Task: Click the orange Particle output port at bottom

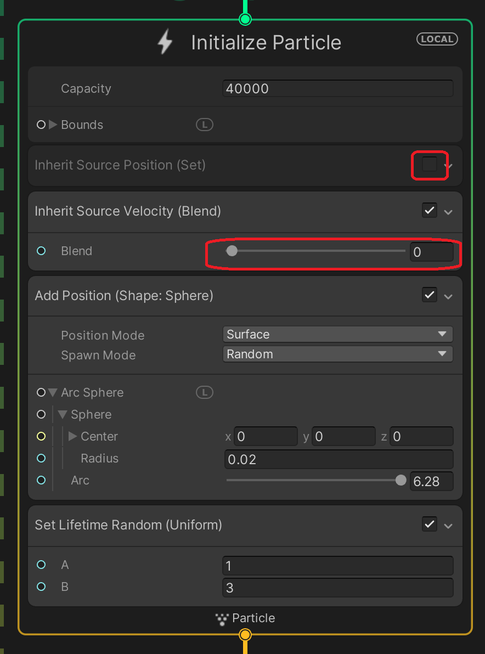Action: (245, 635)
